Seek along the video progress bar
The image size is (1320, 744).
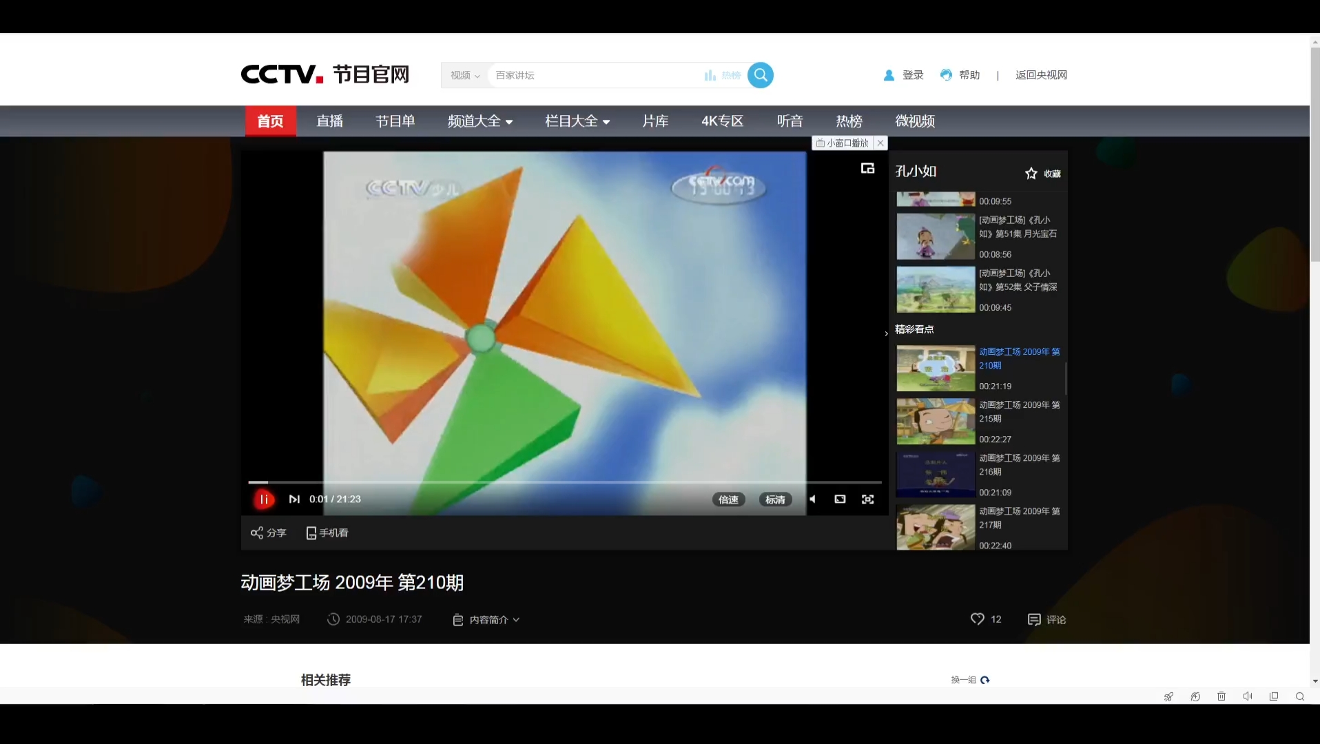(565, 482)
